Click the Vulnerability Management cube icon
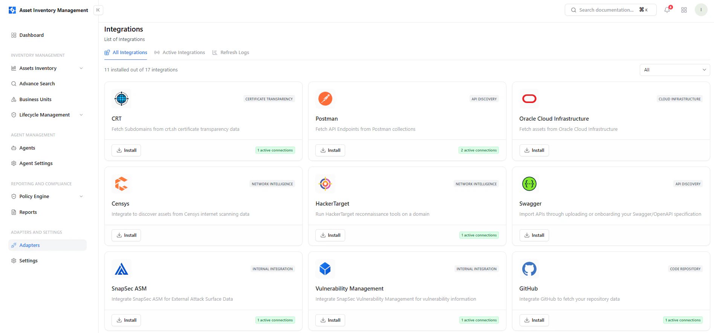 pyautogui.click(x=325, y=269)
